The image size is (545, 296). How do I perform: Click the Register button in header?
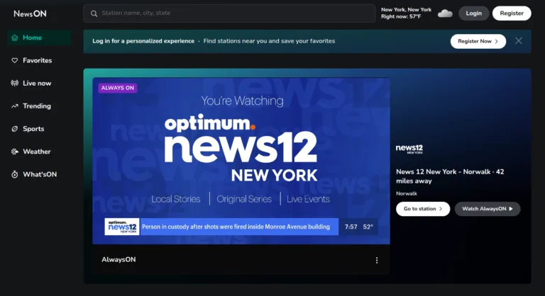tap(512, 13)
